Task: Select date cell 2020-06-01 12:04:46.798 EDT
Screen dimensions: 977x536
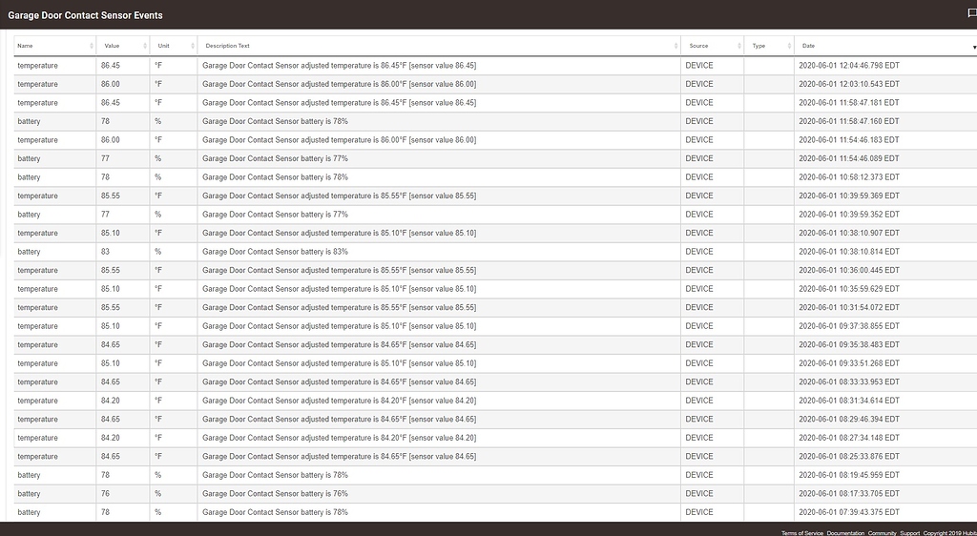Action: point(848,66)
